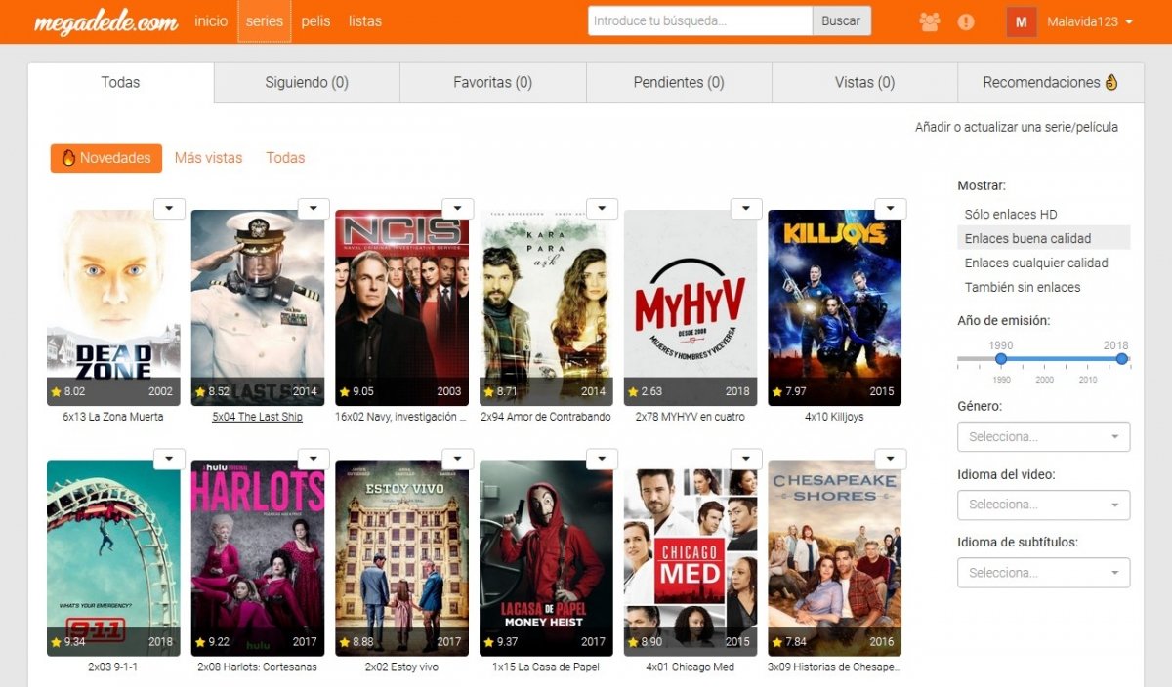Open dropdown arrow on Kara Para Ask poster
This screenshot has width=1172, height=687.
603,208
